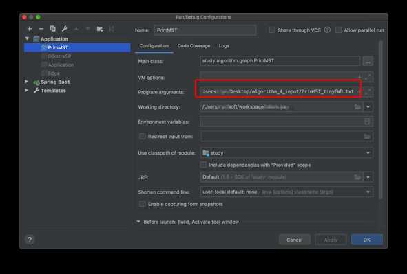
Task: Click the Cancel button
Action: tap(294, 240)
